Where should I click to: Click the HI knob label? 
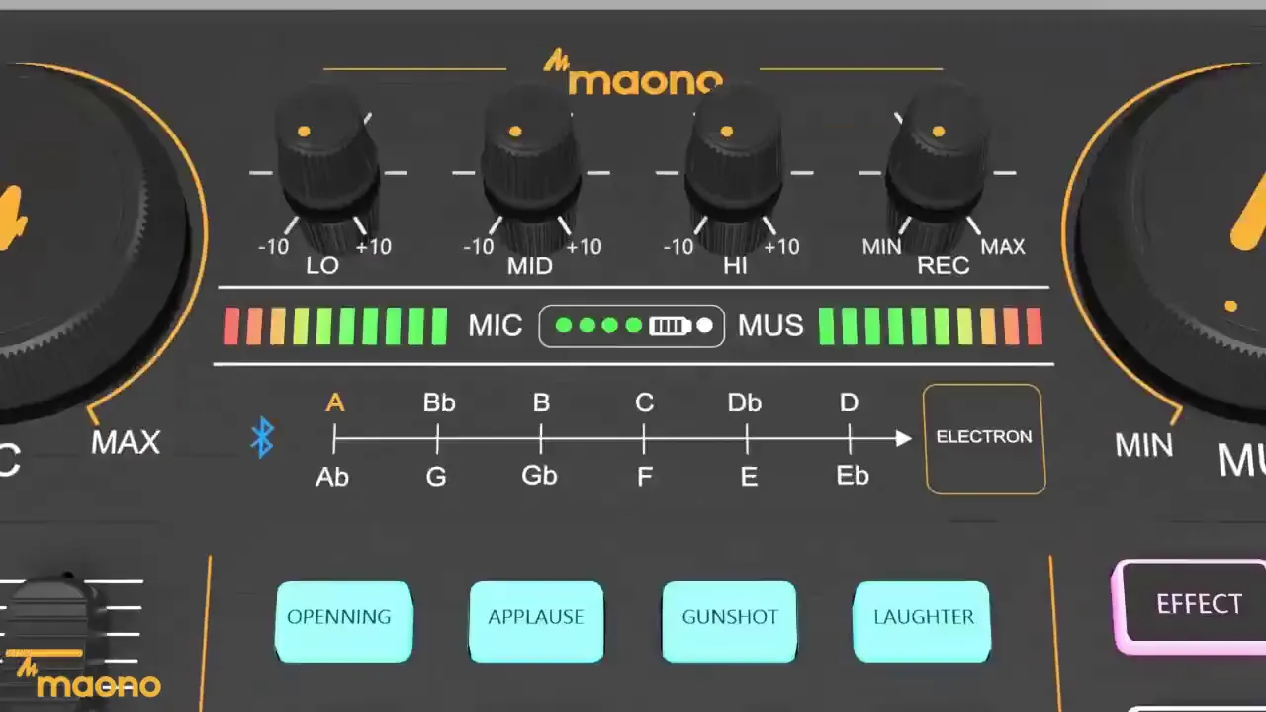(x=735, y=266)
